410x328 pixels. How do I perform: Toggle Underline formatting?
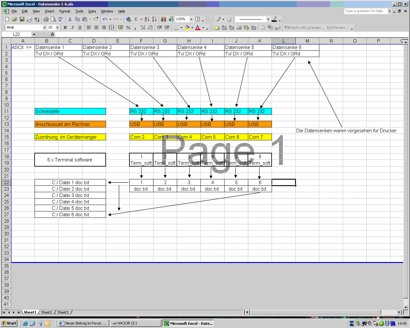(x=80, y=28)
